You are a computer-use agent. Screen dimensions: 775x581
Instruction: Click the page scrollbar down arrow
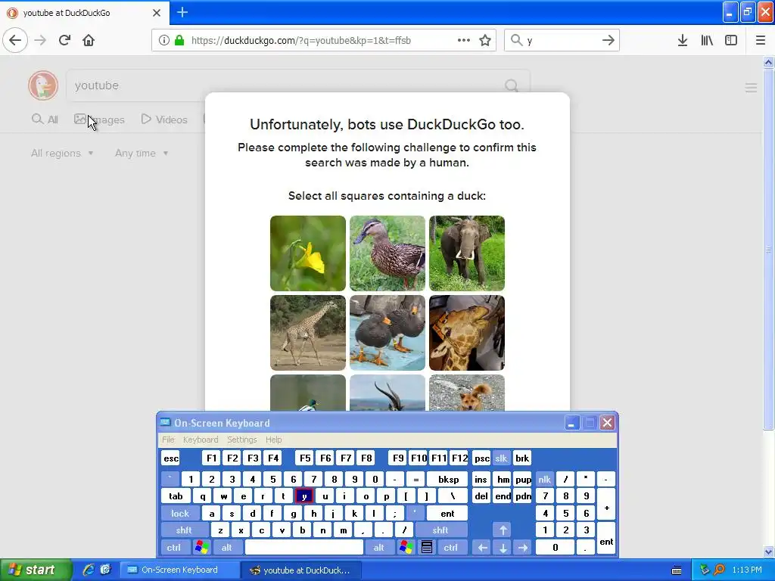pyautogui.click(x=769, y=551)
